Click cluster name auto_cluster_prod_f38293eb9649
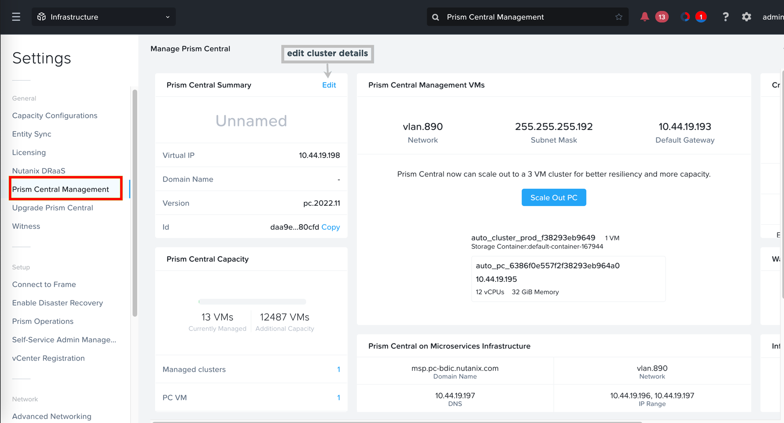 click(x=533, y=238)
